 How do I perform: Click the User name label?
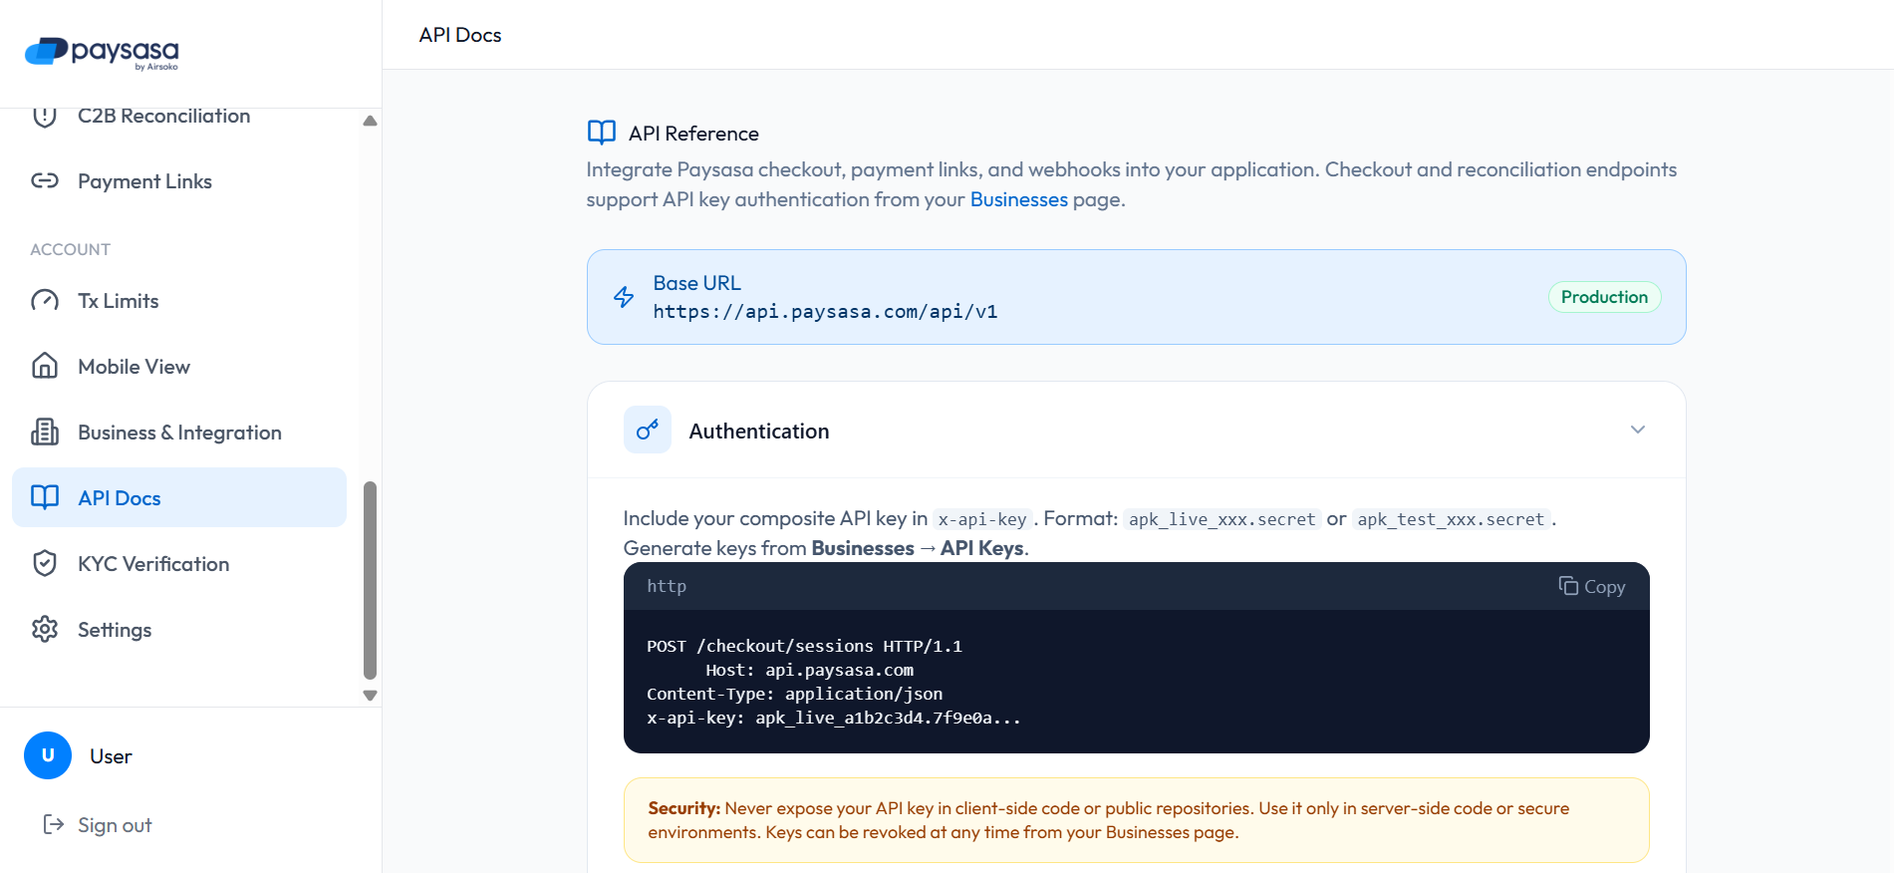tap(111, 756)
